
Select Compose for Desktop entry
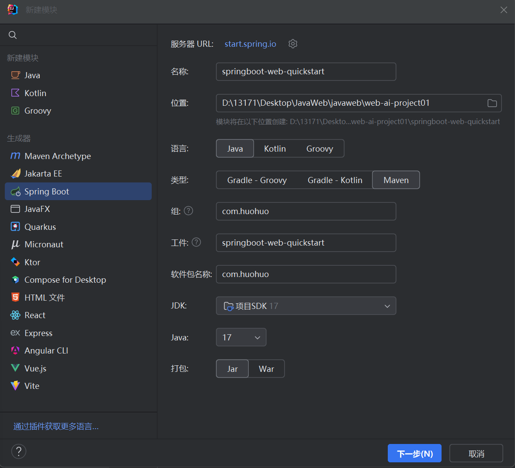(78, 280)
